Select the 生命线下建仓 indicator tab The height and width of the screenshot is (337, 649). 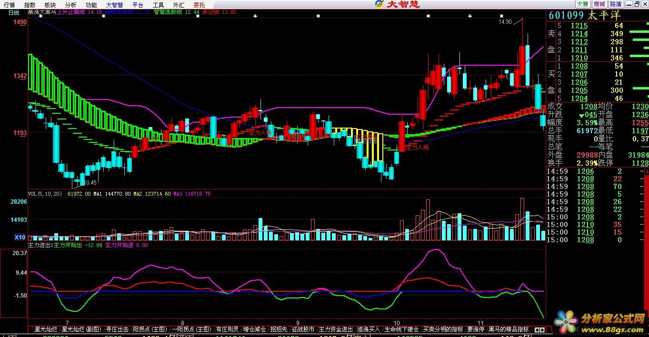(401, 329)
